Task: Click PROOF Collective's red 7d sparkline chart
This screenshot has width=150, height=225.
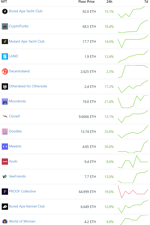Action: pyautogui.click(x=133, y=192)
